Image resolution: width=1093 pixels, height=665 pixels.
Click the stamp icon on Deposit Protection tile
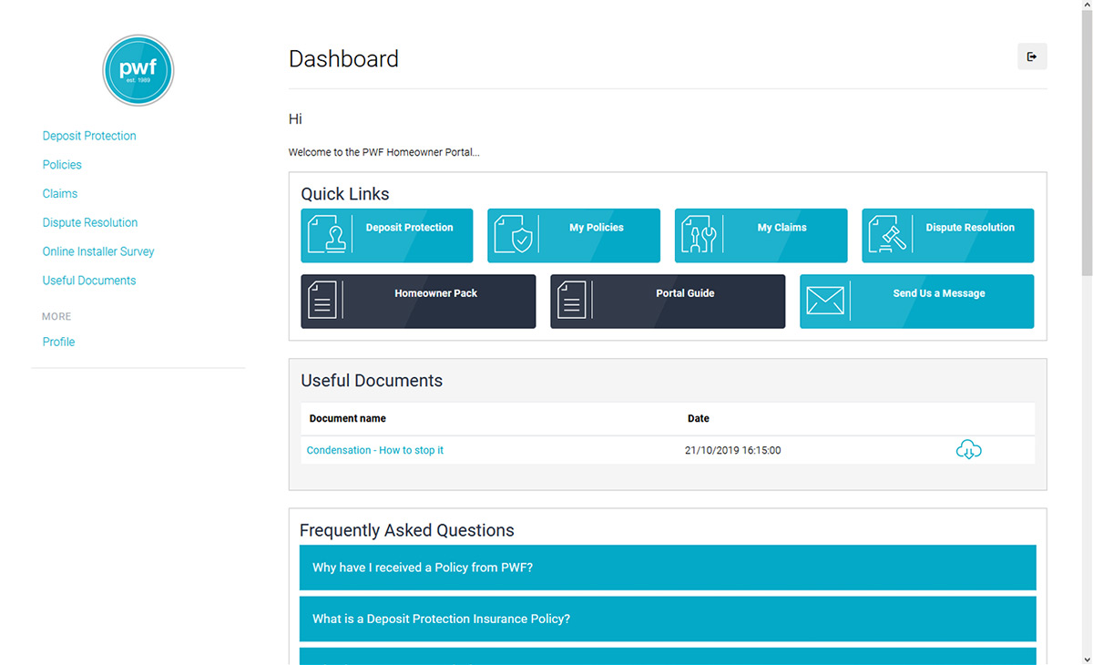coord(328,235)
